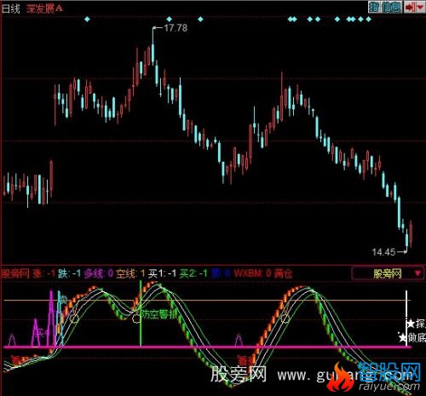Click the 指 indicator button
This screenshot has width=426, height=396.
click(x=374, y=7)
